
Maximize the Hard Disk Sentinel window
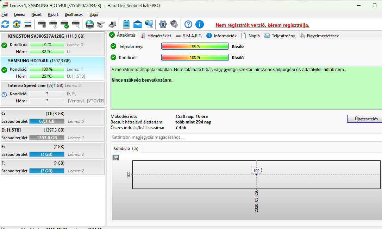[375, 5]
